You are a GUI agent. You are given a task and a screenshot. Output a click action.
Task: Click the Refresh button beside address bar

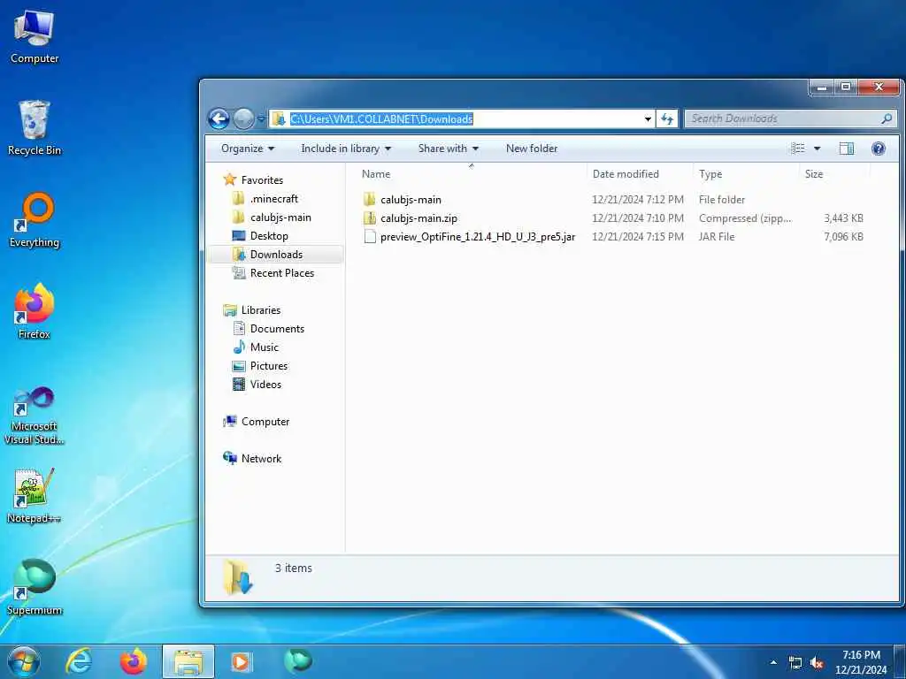(667, 119)
